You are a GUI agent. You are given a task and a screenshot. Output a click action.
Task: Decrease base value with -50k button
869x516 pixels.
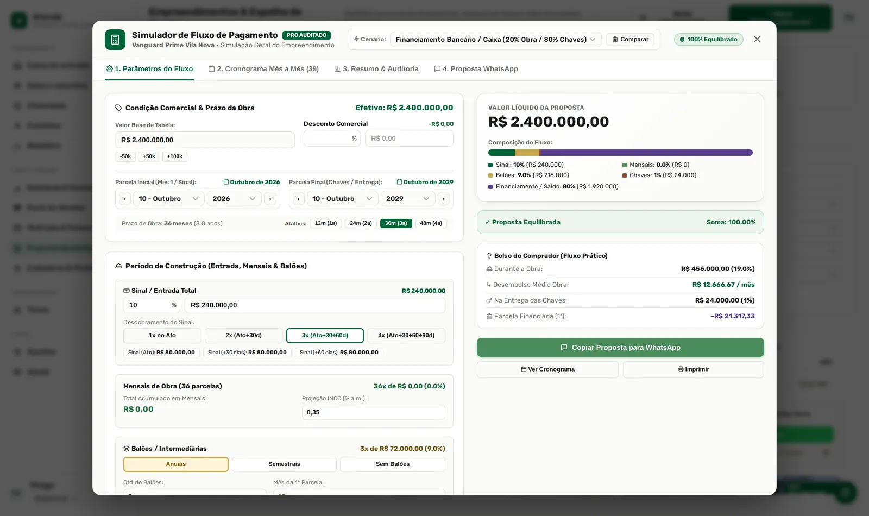[125, 156]
